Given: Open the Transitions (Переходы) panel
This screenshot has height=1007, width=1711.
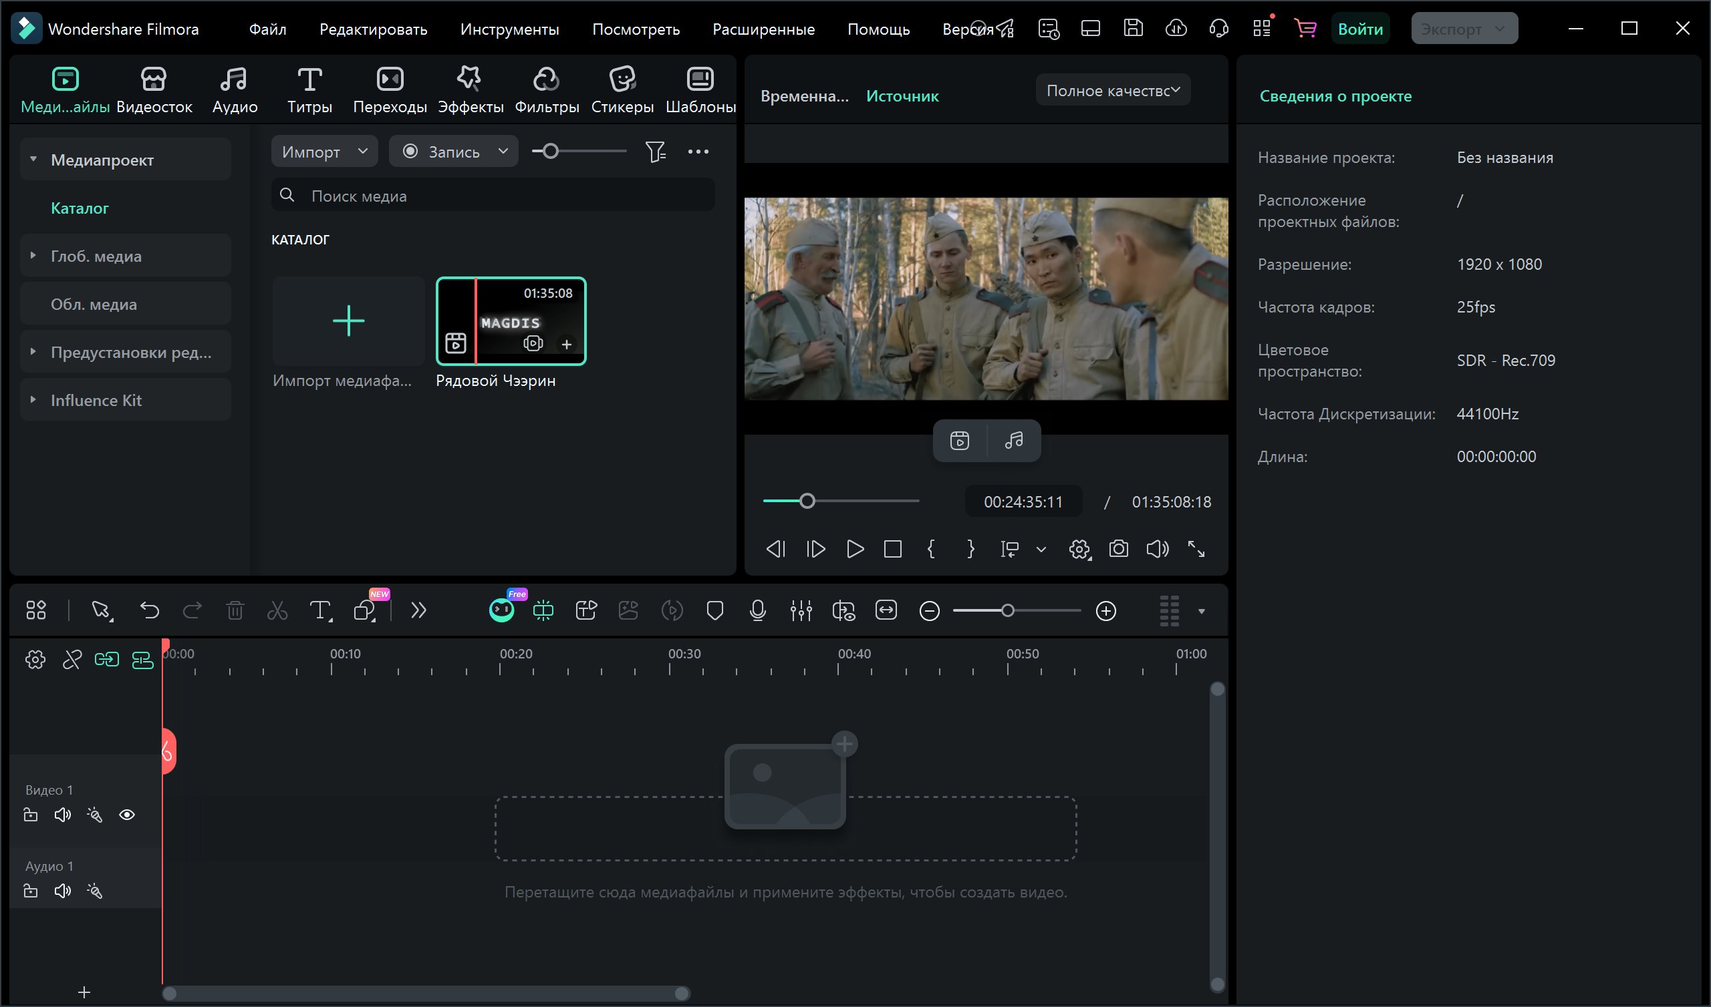Looking at the screenshot, I should pyautogui.click(x=390, y=89).
